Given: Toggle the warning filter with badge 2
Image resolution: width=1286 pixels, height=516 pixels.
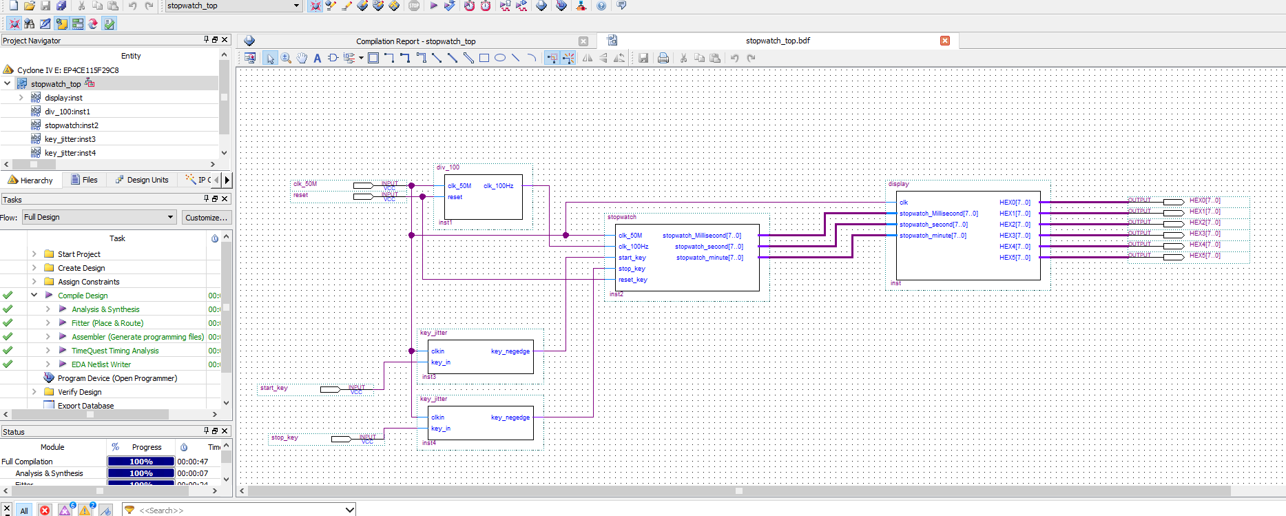Looking at the screenshot, I should click(85, 510).
